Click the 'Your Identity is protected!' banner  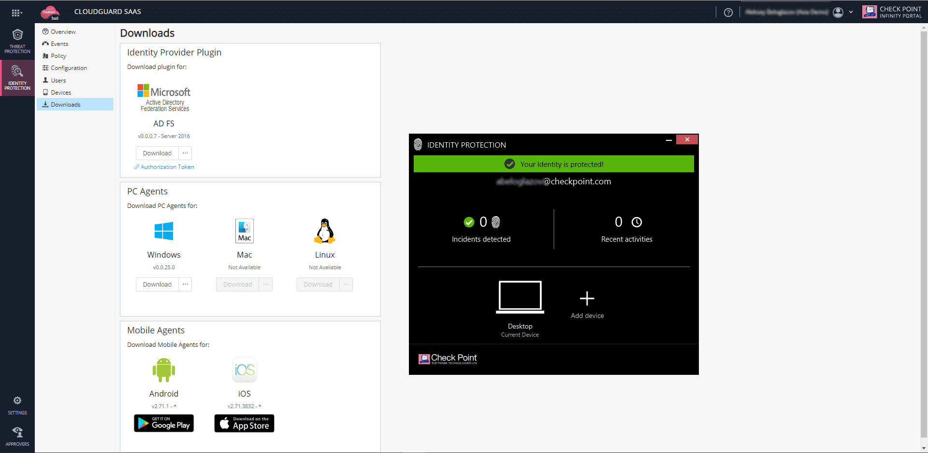pyautogui.click(x=554, y=164)
